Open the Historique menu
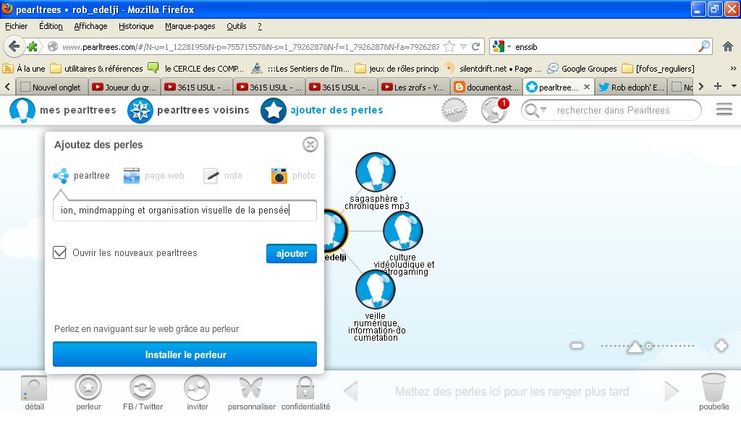Image resolution: width=741 pixels, height=434 pixels. 136,27
